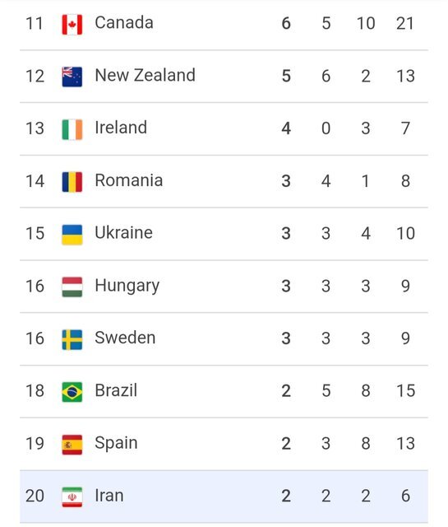Click the Ireland flag icon
Image resolution: width=448 pixels, height=527 pixels.
pos(72,129)
